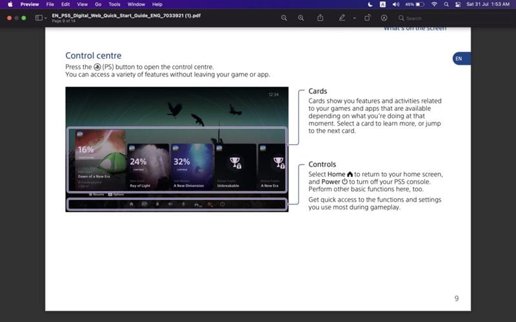Click the sound speaker icon in controls bar
516x322 pixels.
(x=170, y=204)
